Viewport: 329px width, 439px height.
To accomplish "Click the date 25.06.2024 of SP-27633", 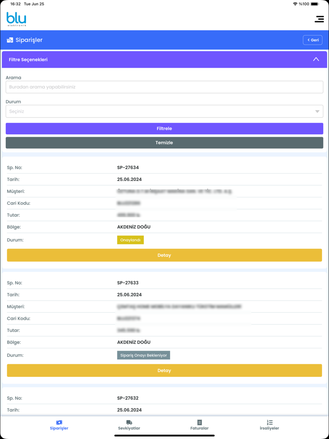I will point(129,295).
